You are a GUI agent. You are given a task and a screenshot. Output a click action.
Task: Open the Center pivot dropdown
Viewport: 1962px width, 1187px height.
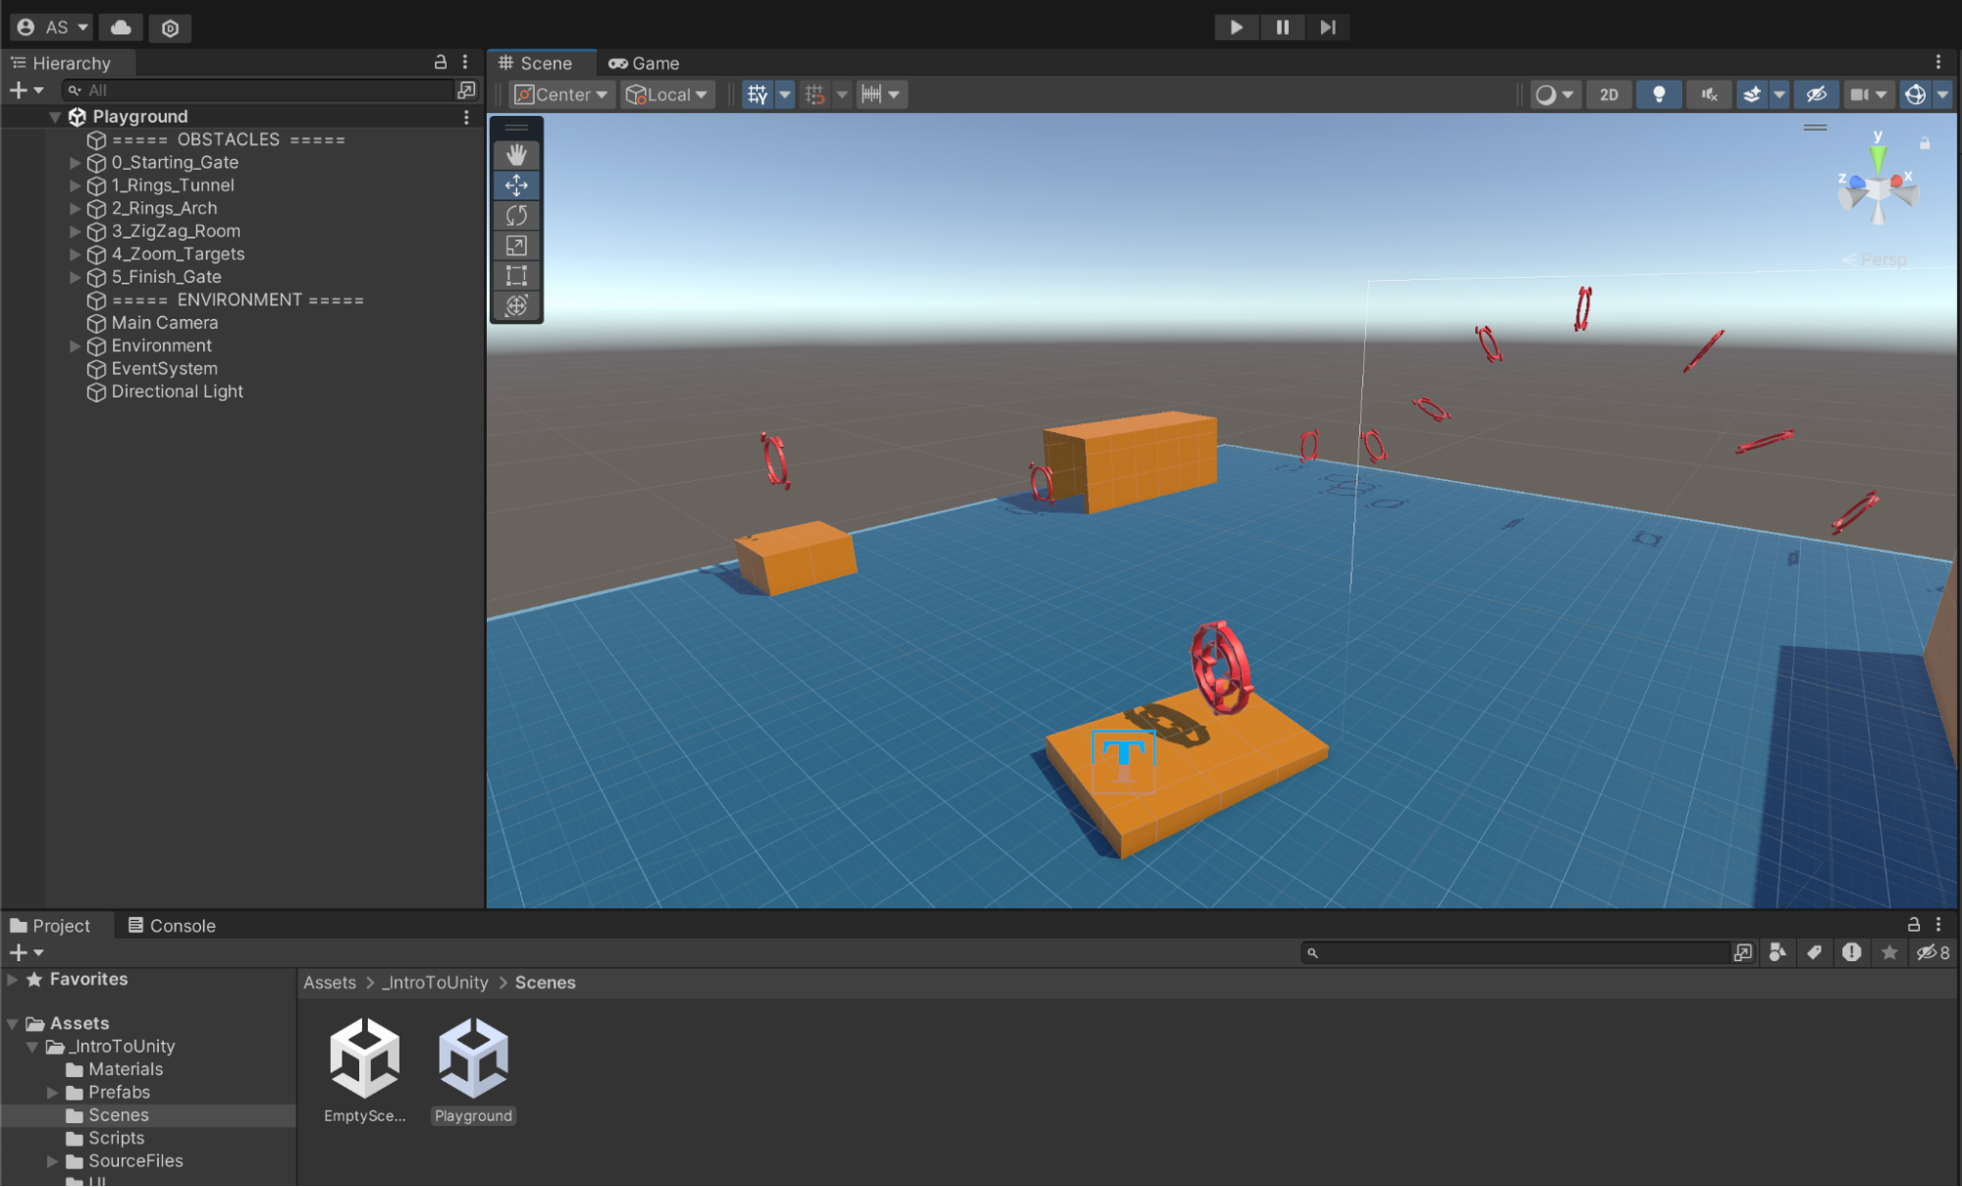(x=561, y=94)
